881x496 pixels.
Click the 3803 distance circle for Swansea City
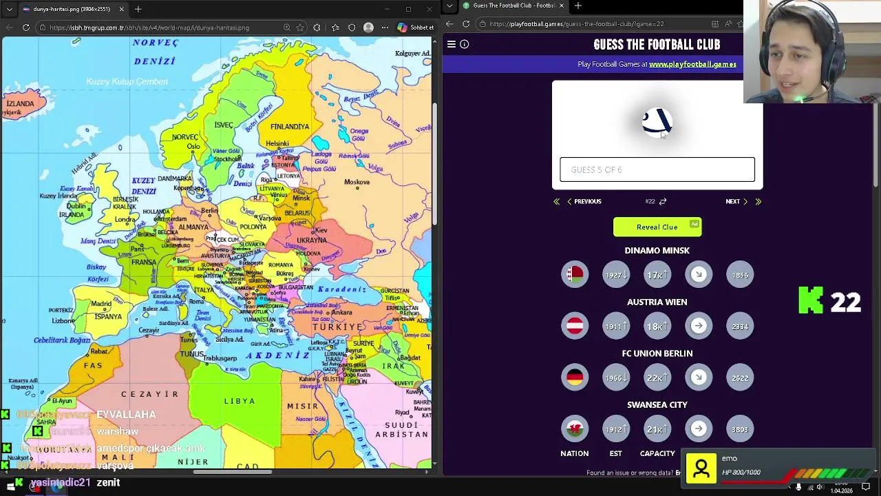click(740, 429)
